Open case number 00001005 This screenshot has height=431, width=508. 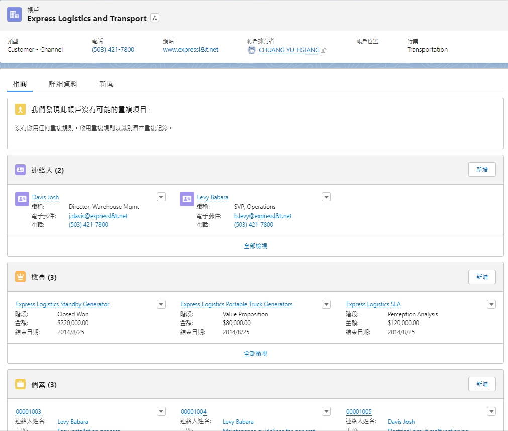click(x=359, y=411)
